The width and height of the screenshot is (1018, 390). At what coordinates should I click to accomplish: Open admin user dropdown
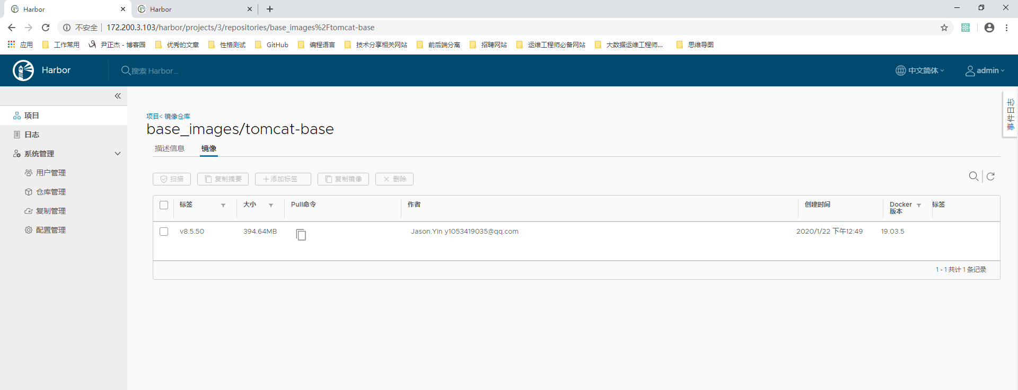pos(985,70)
